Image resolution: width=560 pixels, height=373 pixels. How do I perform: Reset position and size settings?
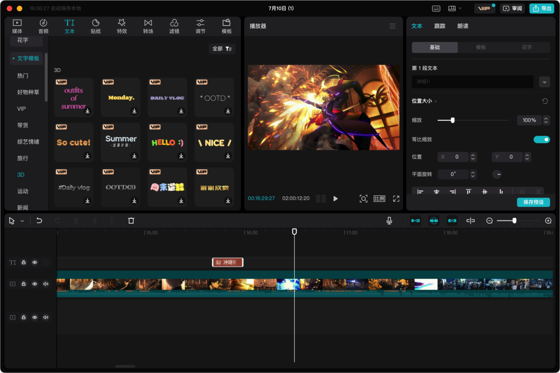tap(545, 101)
